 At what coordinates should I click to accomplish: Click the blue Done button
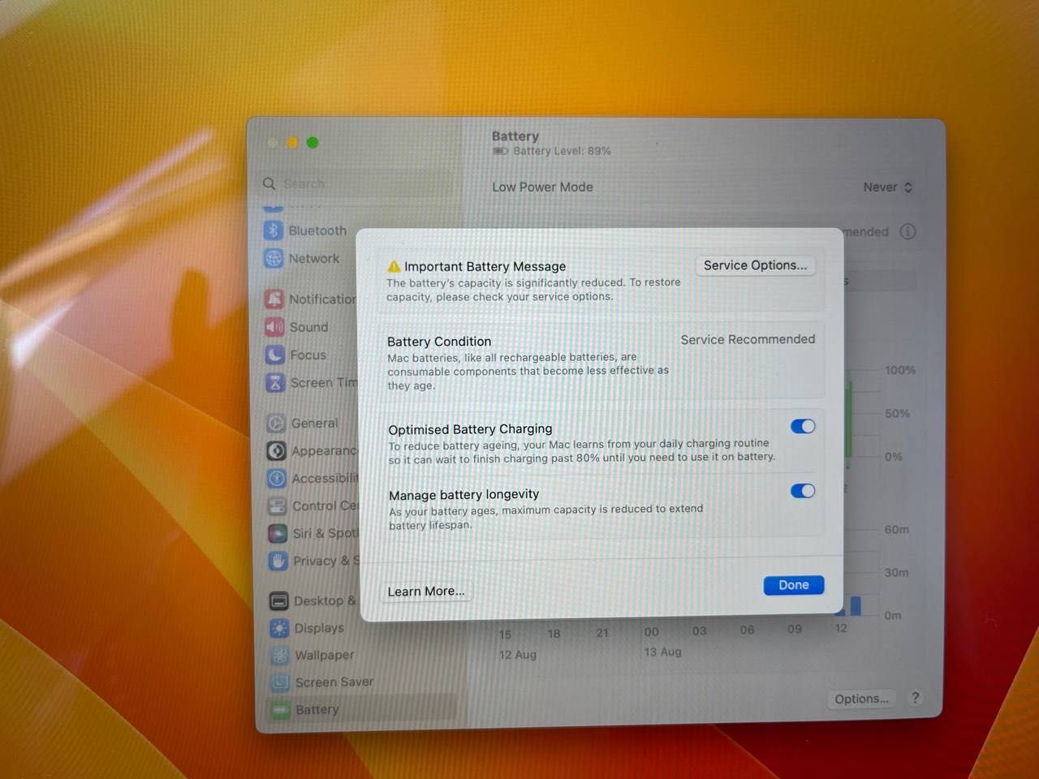click(x=794, y=585)
